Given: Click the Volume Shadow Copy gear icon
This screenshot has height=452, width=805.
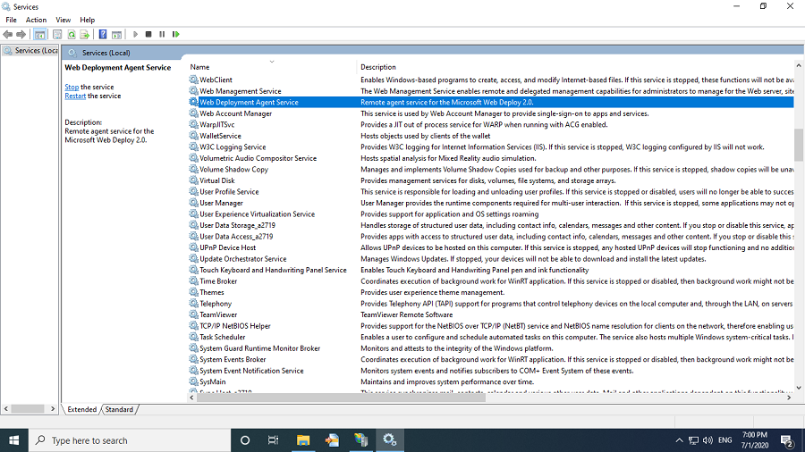Looking at the screenshot, I should coord(193,170).
